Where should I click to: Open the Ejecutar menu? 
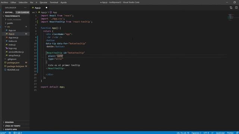[x=43, y=2]
